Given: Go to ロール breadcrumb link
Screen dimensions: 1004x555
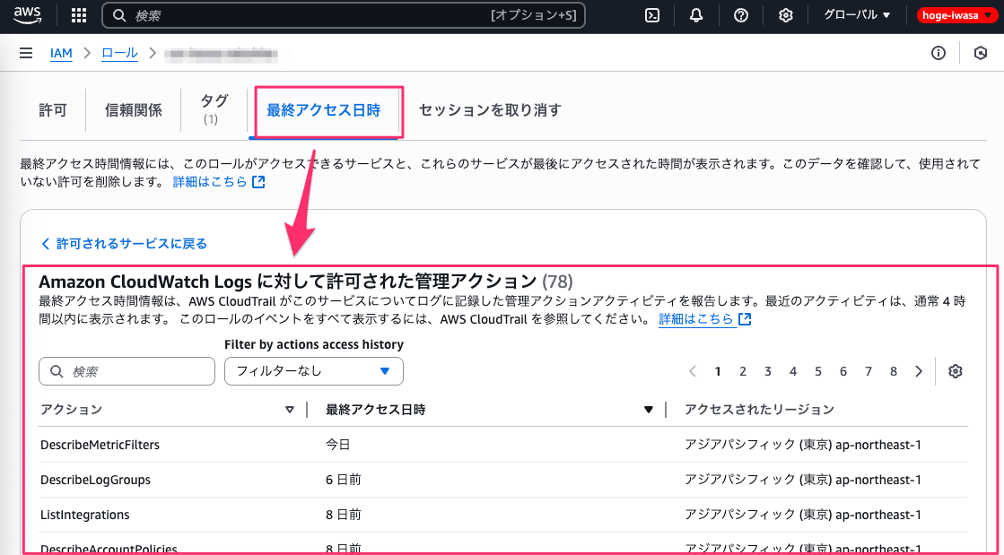Looking at the screenshot, I should tap(119, 53).
